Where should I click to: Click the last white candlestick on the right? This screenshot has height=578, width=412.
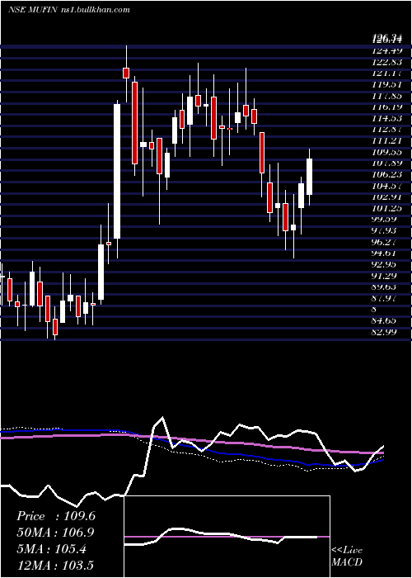click(x=309, y=177)
